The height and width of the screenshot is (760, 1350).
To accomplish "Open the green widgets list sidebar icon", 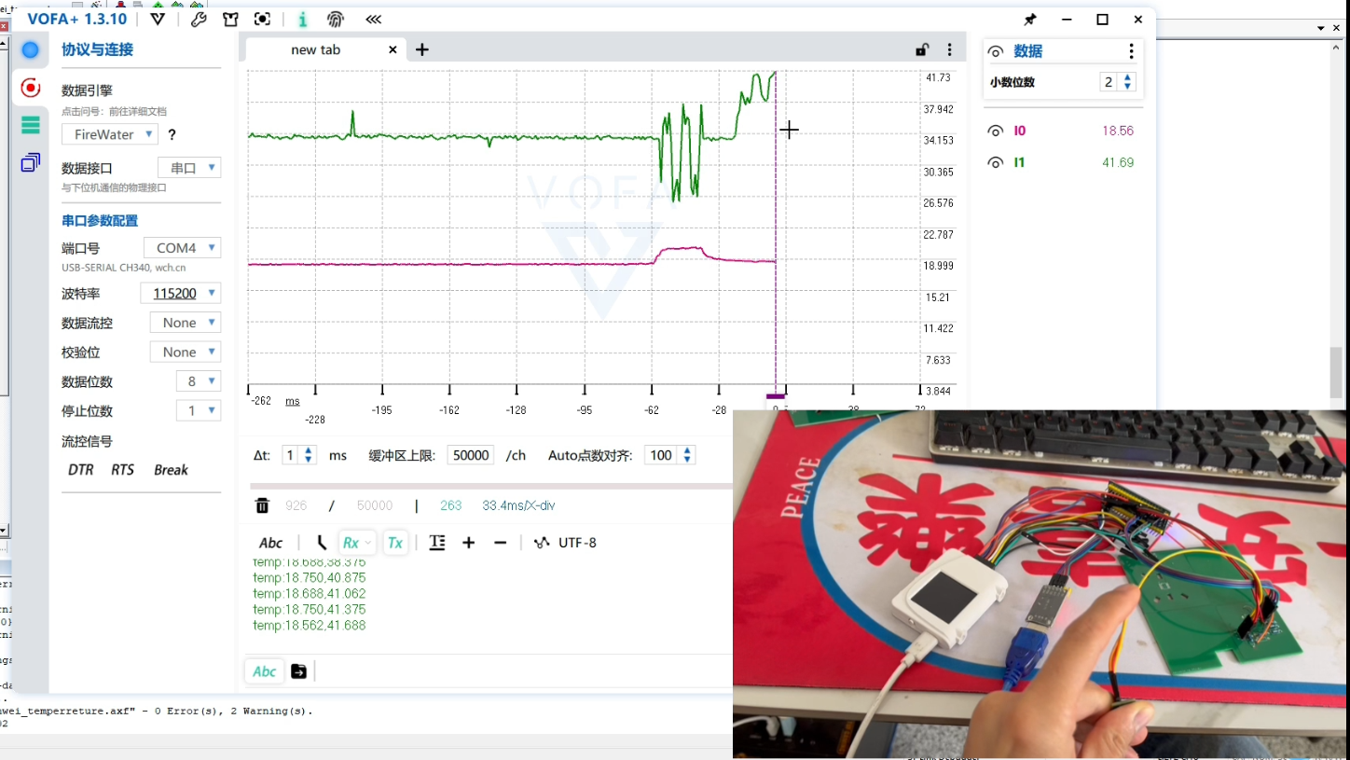I will pyautogui.click(x=31, y=125).
